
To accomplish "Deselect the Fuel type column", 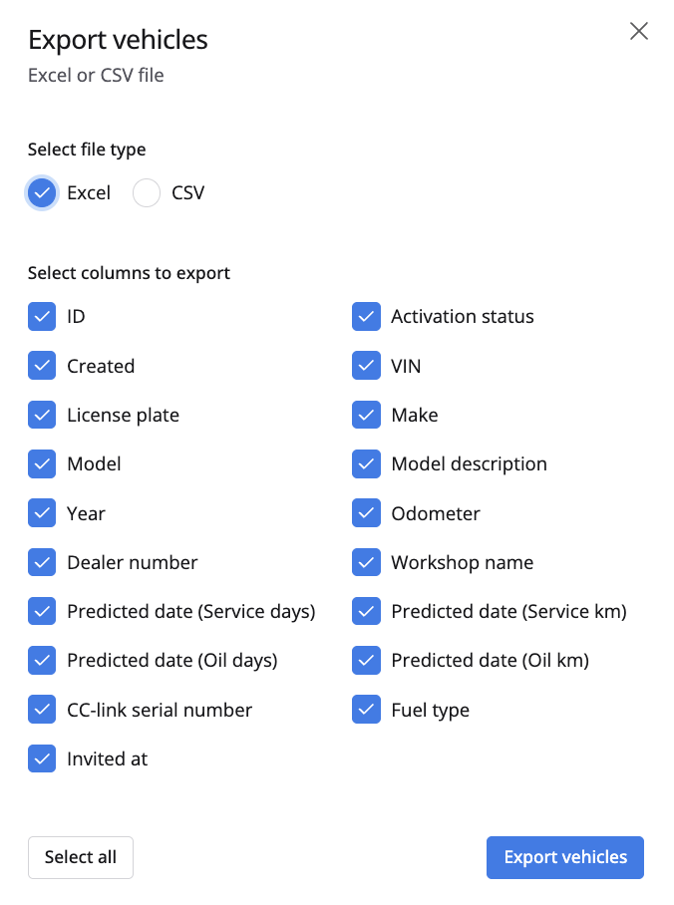I will click(x=366, y=710).
